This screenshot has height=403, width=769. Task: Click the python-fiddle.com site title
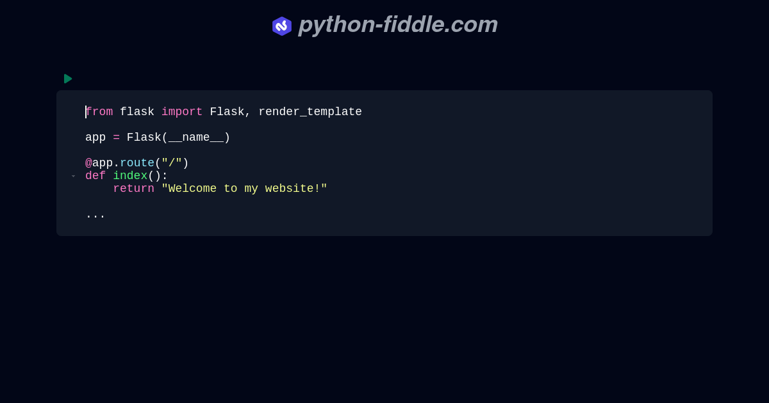397,25
